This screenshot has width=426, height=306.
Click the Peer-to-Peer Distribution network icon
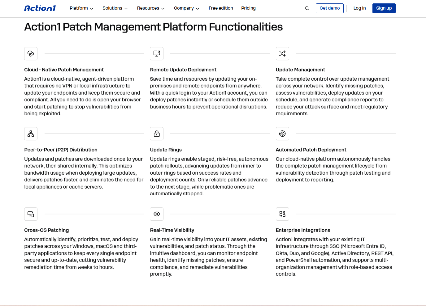pyautogui.click(x=31, y=134)
